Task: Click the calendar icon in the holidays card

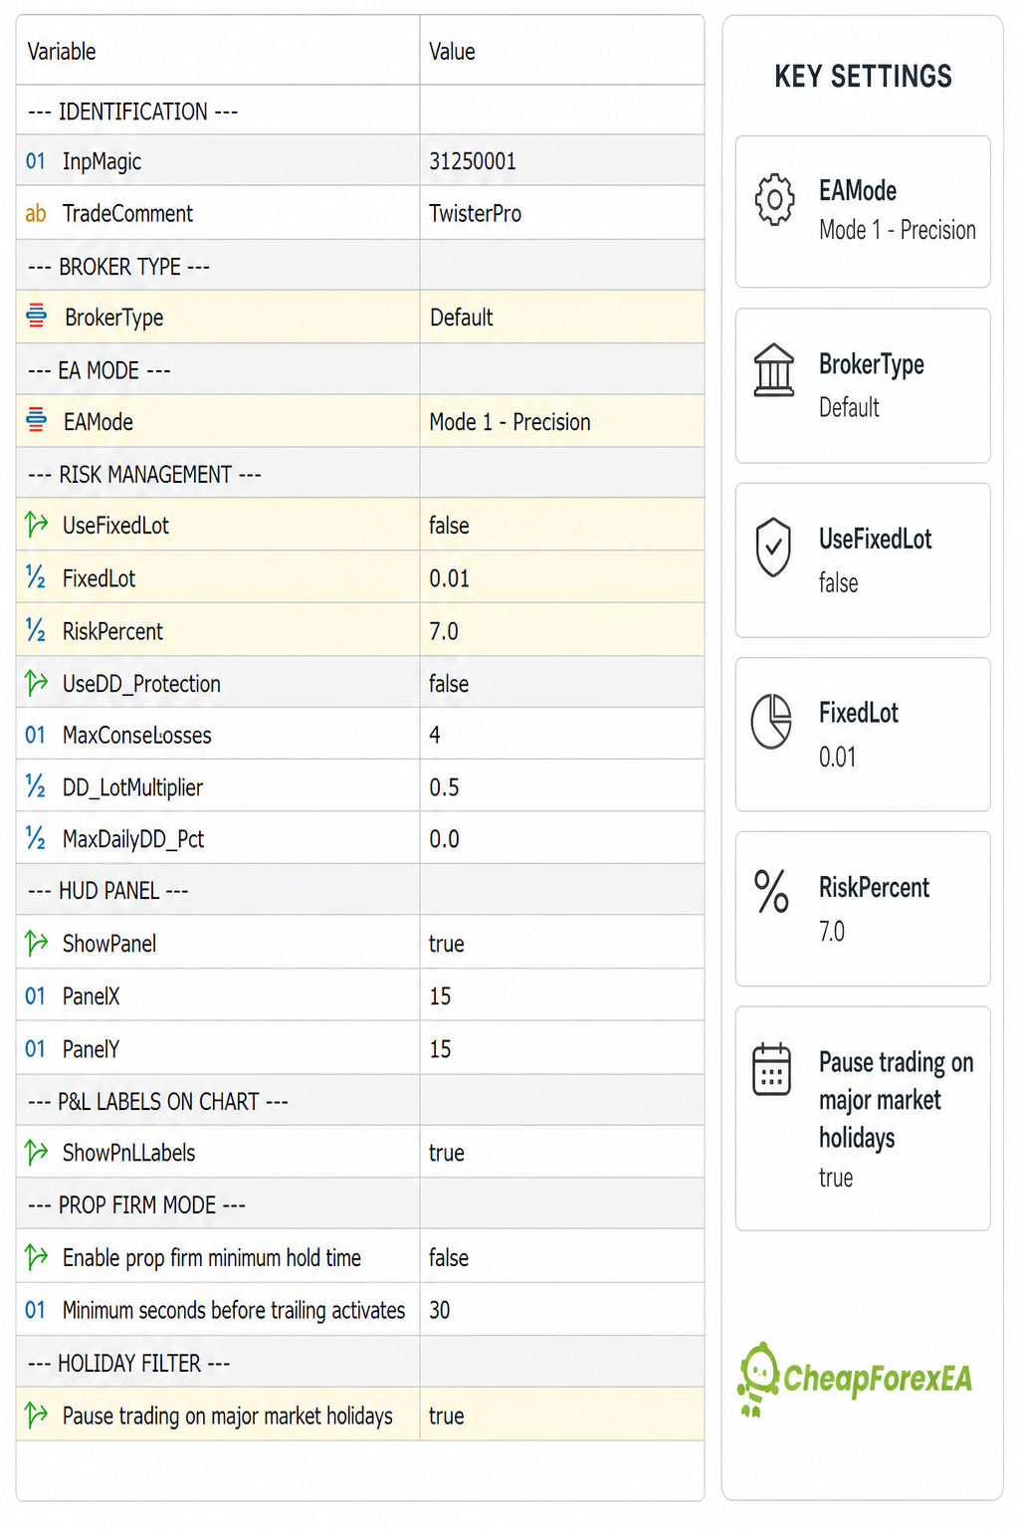Action: tap(772, 1069)
